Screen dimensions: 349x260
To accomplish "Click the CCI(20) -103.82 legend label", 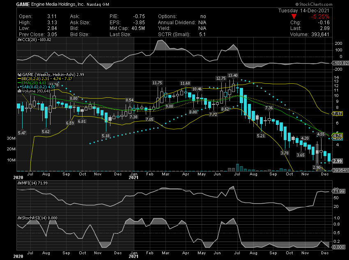I will (36, 40).
